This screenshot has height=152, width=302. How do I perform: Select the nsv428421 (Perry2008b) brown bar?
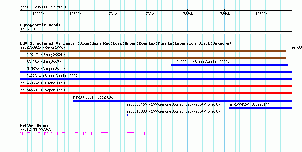153,58
